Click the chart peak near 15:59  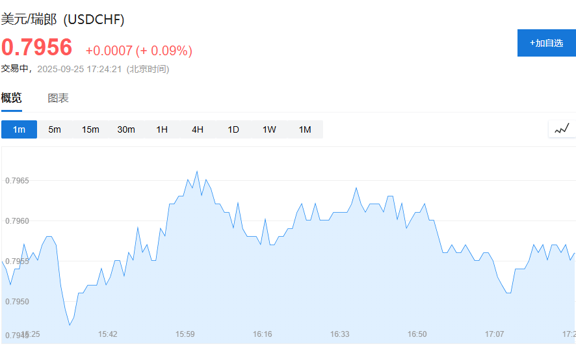click(x=197, y=172)
